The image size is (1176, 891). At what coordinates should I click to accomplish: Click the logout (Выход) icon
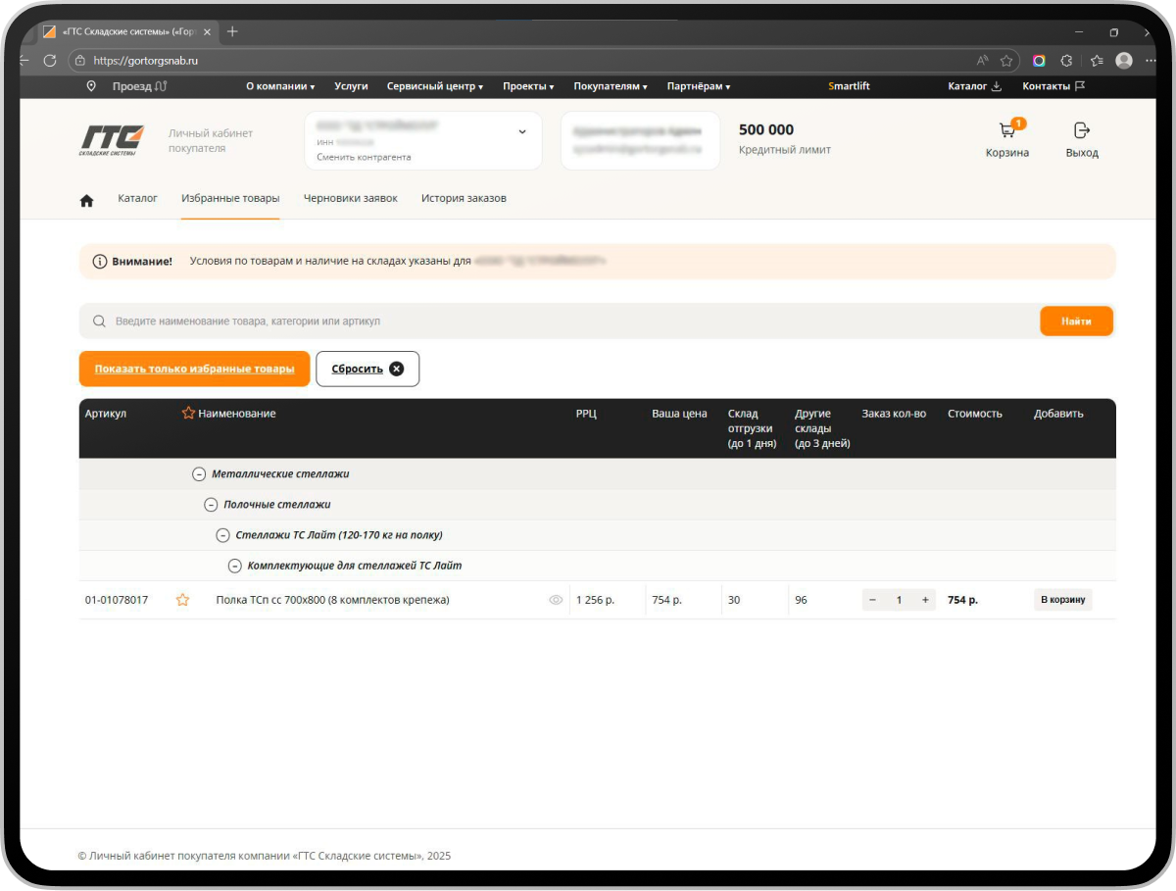1082,130
